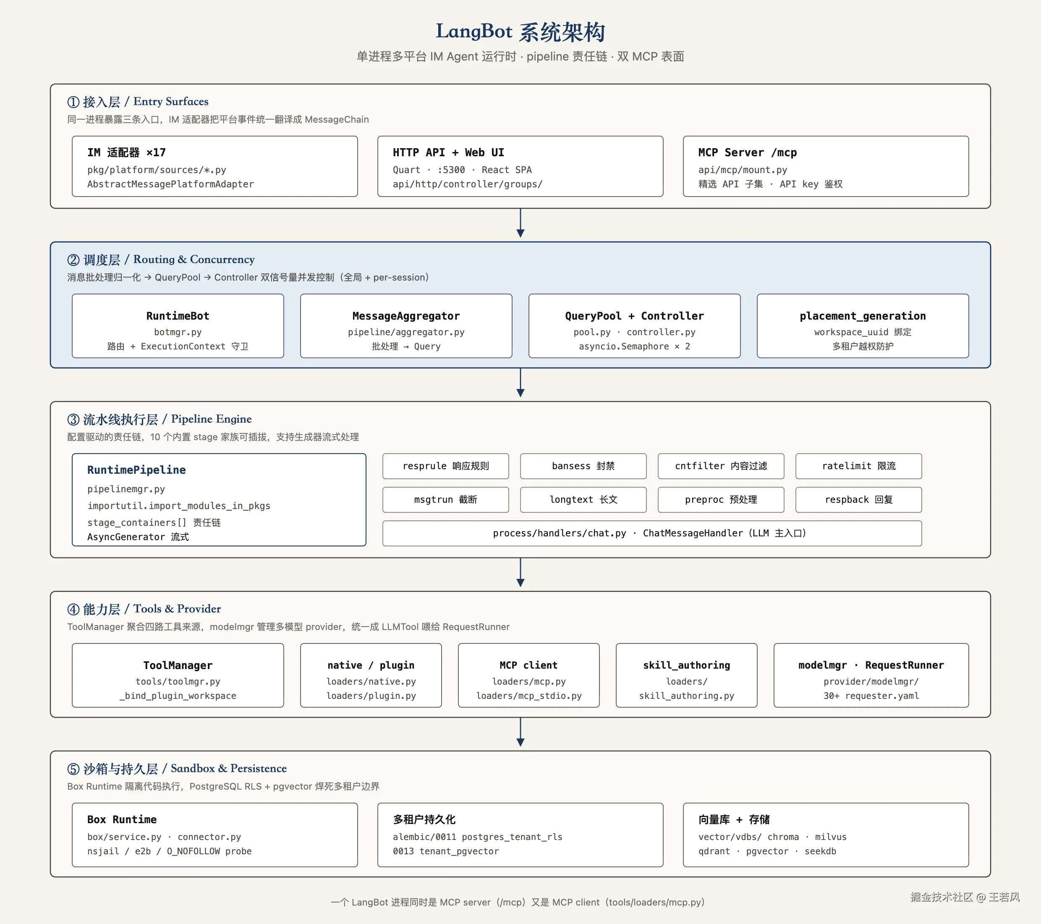Click the "② 调度层 / Routing & Concurrency" heading

tap(161, 260)
